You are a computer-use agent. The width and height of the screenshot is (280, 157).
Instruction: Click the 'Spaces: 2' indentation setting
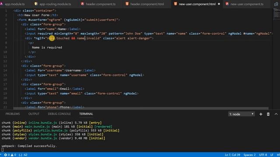pos(249,155)
